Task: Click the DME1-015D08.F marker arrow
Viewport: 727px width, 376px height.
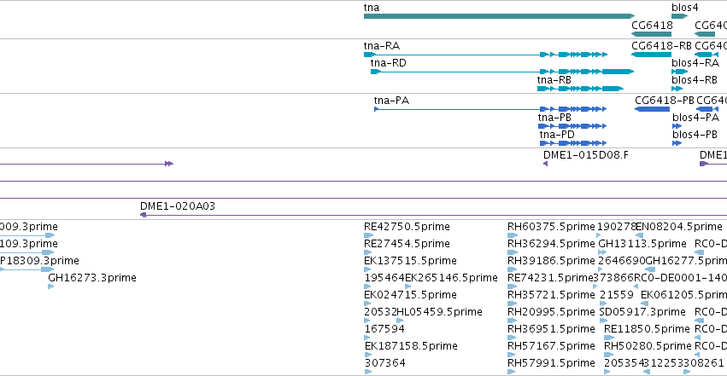Action: 545,164
